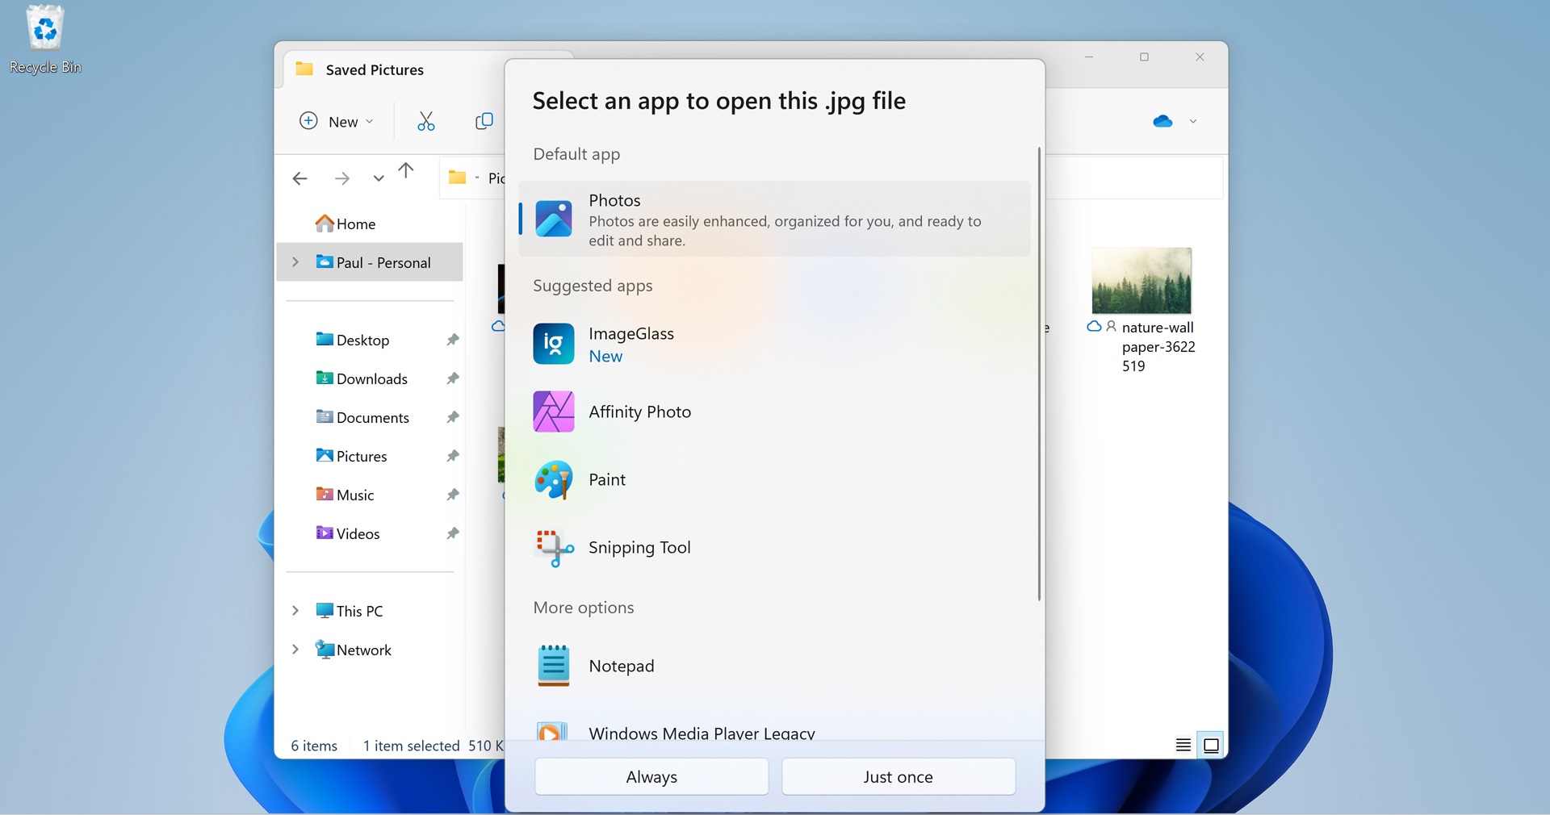Switch to the details list view

coord(1183,745)
